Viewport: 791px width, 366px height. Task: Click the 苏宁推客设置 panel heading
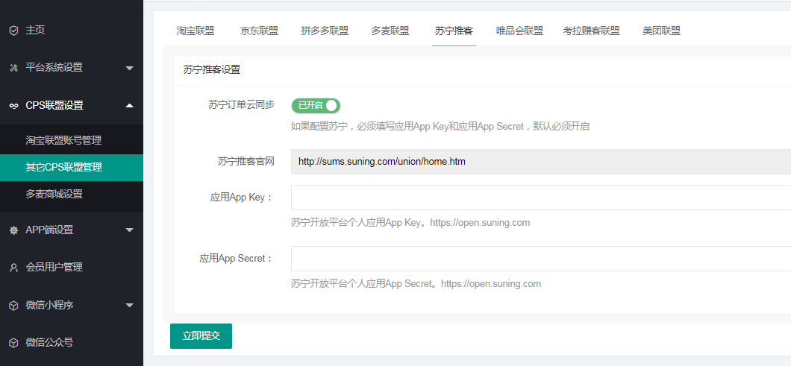click(x=212, y=70)
